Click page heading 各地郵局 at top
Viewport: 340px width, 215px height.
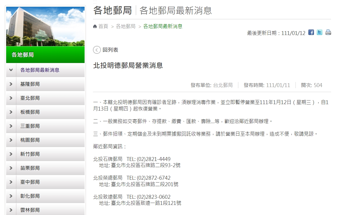pos(113,10)
